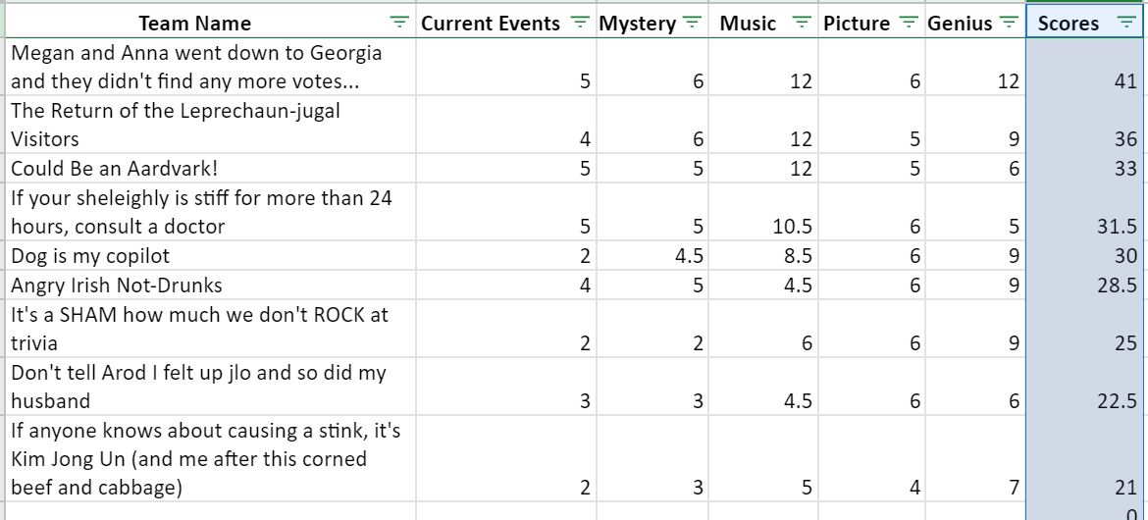Open the Music column filter icon
This screenshot has height=520, width=1148.
(x=803, y=23)
